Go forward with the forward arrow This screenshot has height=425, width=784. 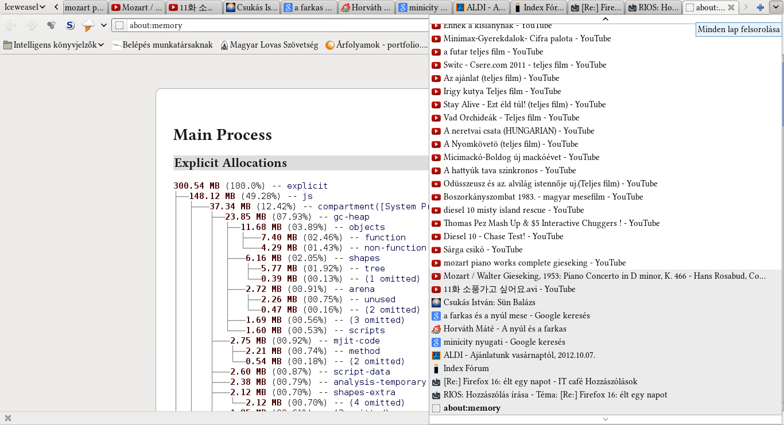click(x=31, y=25)
